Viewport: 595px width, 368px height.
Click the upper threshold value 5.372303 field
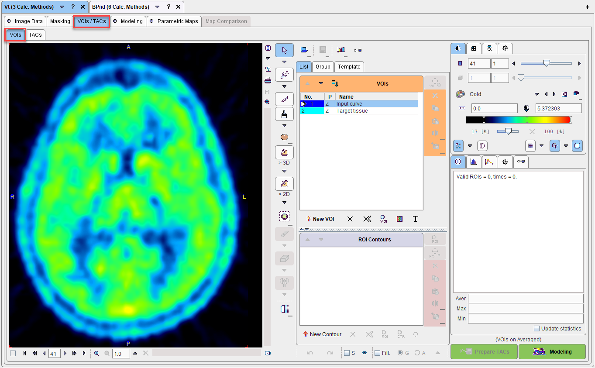click(x=558, y=108)
